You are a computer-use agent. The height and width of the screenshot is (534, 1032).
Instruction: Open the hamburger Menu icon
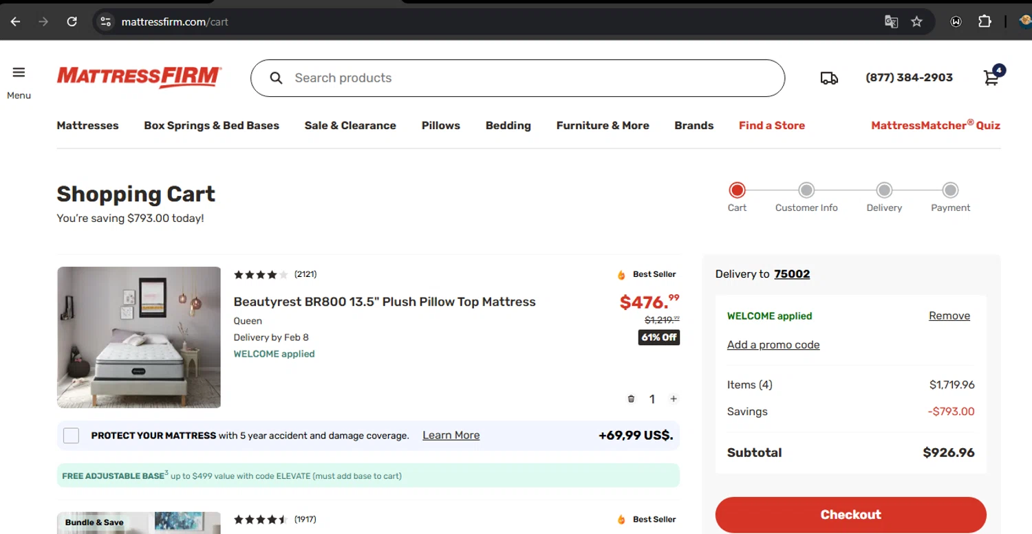point(19,72)
